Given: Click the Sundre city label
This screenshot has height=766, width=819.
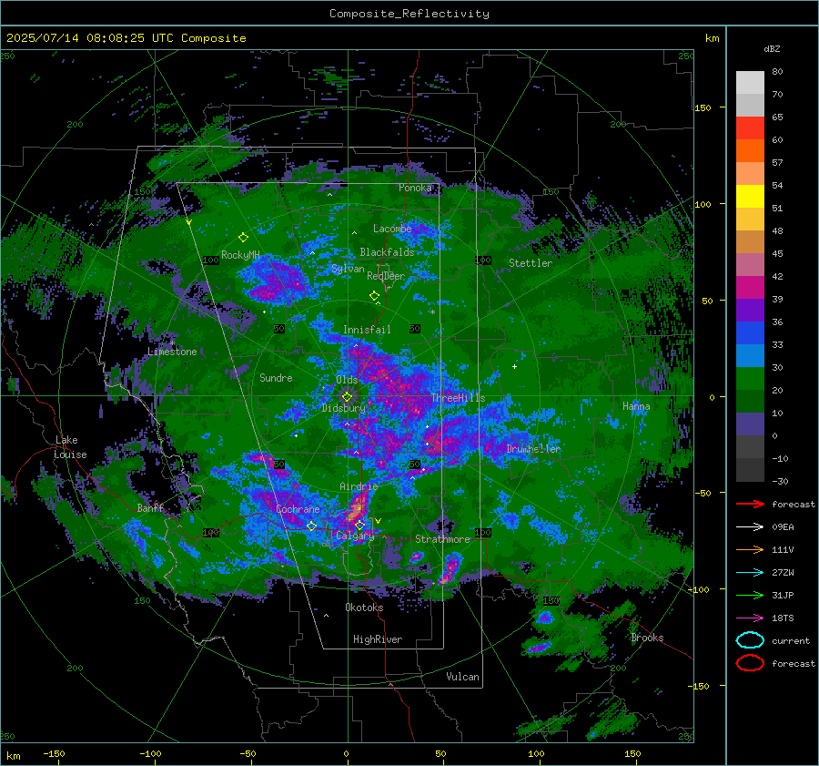Looking at the screenshot, I should [276, 377].
